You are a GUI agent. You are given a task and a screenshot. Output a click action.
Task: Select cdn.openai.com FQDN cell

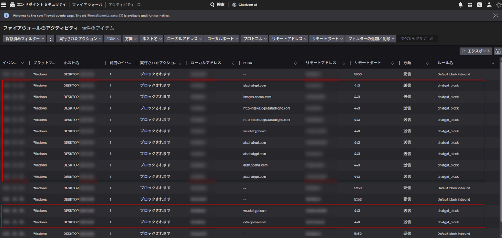pyautogui.click(x=255, y=222)
